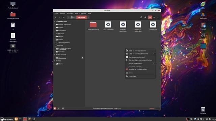
Task: Open the Aide menu
Action: click(x=89, y=13)
